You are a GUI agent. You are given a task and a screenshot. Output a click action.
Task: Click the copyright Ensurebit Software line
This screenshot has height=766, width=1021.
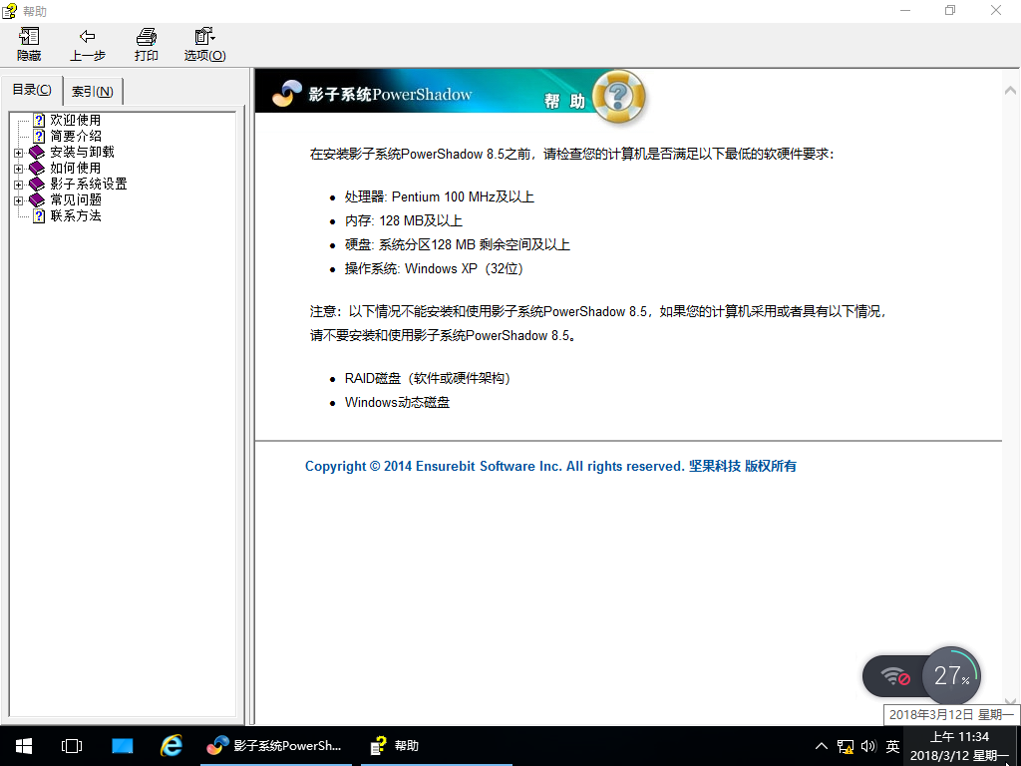click(x=550, y=467)
